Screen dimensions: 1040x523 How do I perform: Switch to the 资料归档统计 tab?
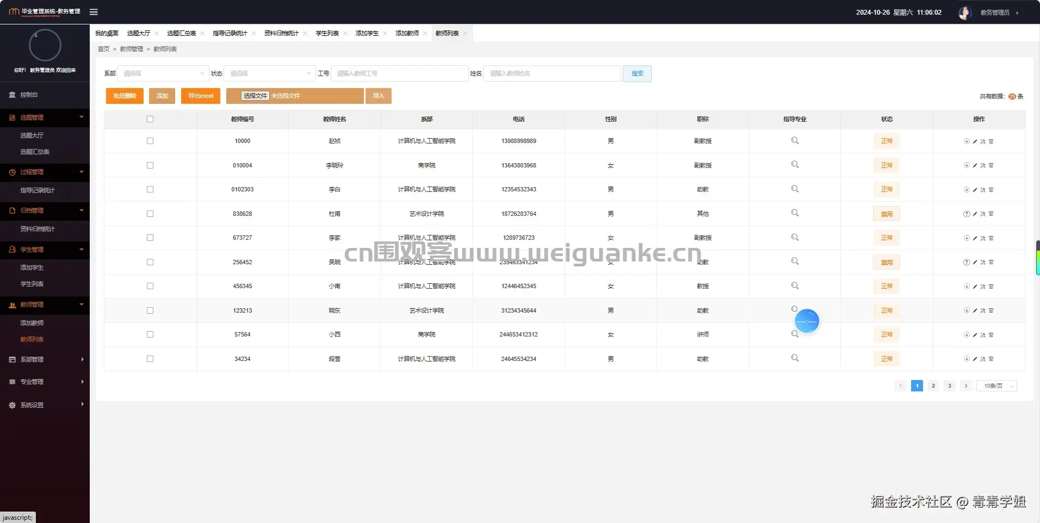pyautogui.click(x=281, y=34)
